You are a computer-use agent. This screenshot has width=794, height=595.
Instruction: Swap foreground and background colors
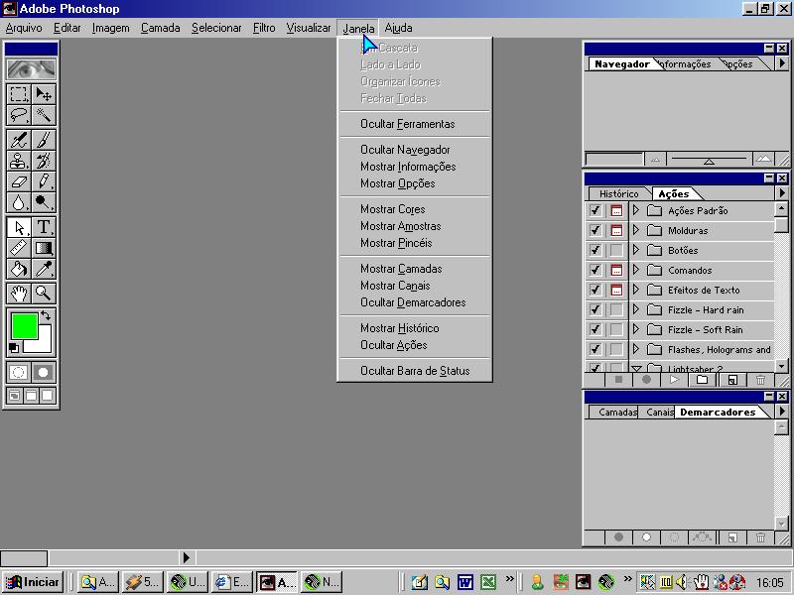click(46, 316)
